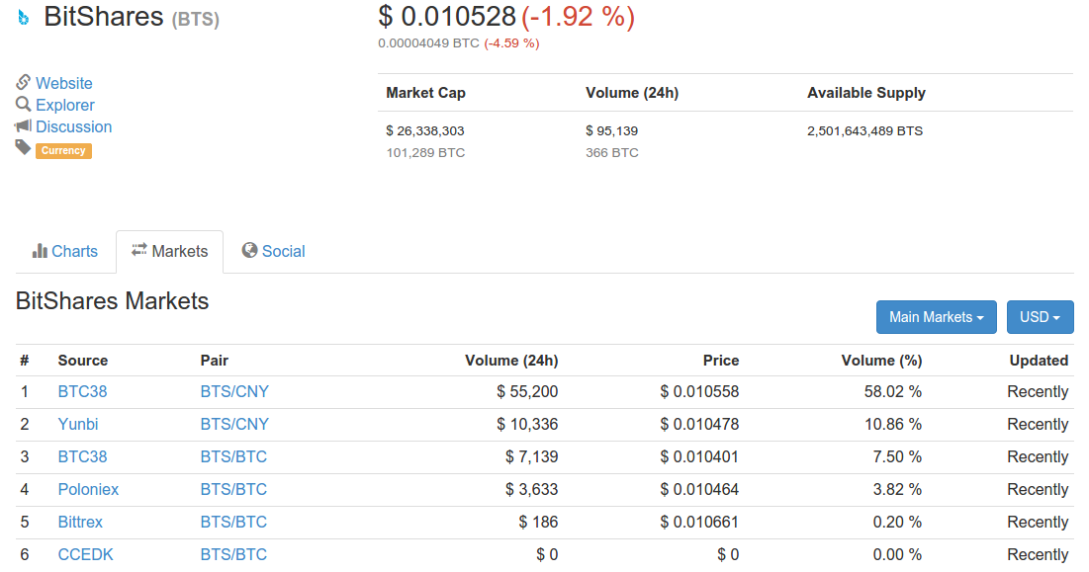Open BTC38 BTS/CNY pair link

point(234,392)
